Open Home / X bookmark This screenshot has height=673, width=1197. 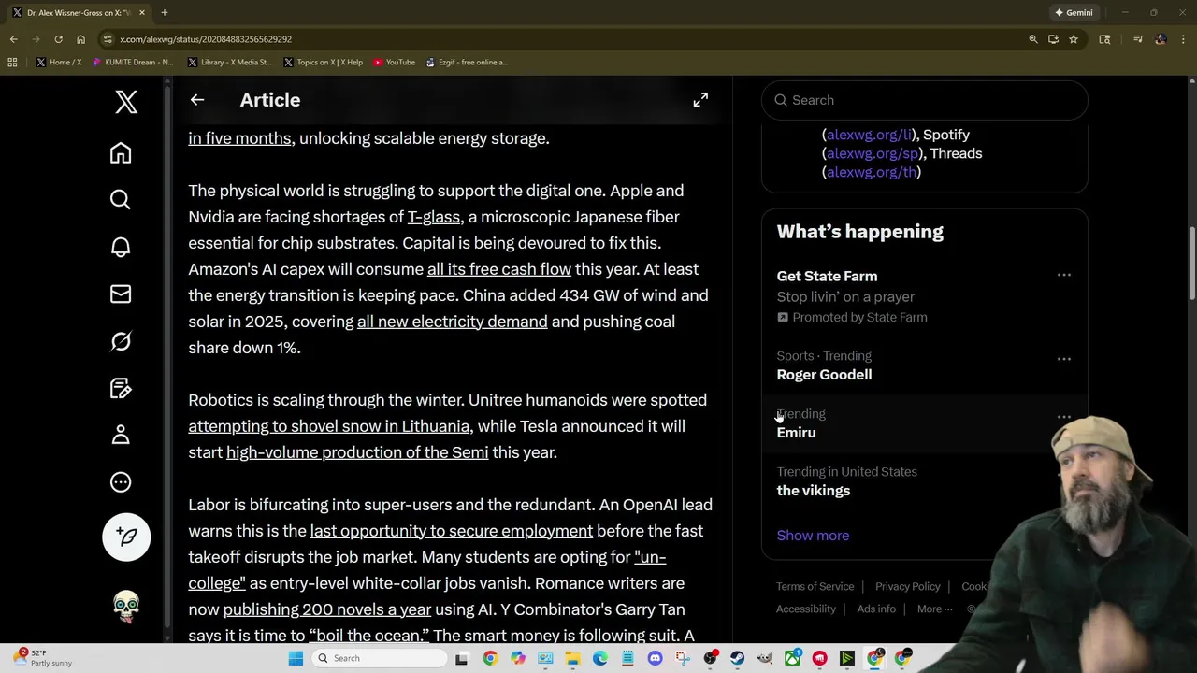click(59, 63)
